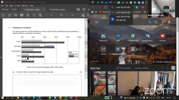
Task: Click the Personalisasi button
Action: [x=124, y=68]
